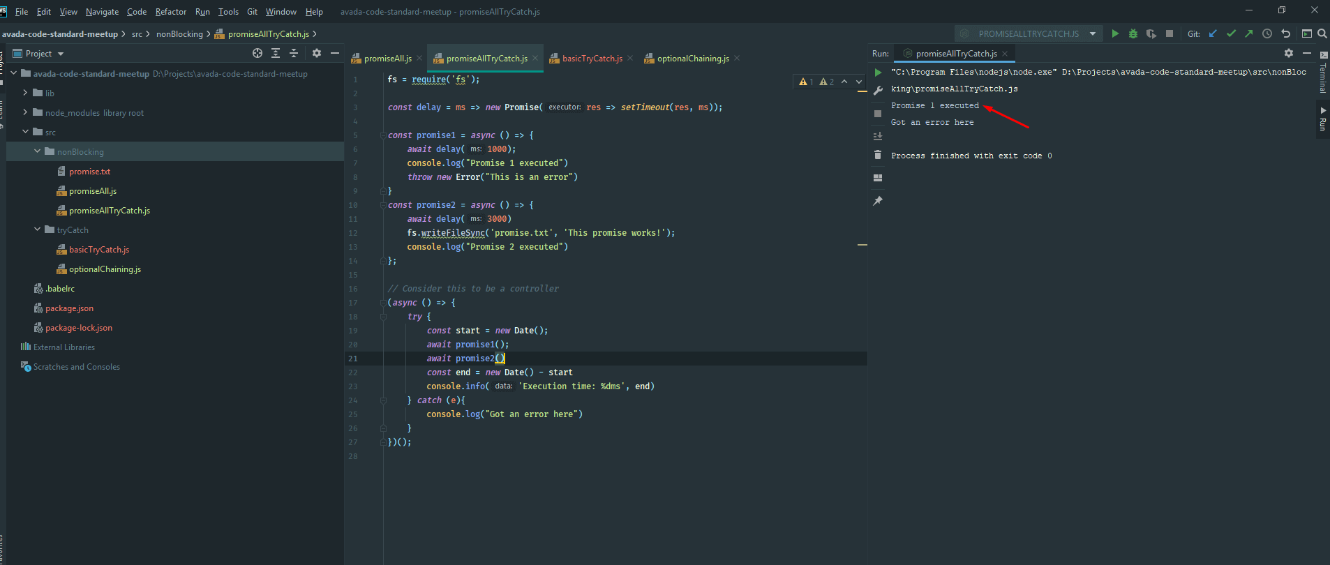1330x565 pixels.
Task: Switch to the optionalChaining.js editor tab
Action: pos(692,59)
